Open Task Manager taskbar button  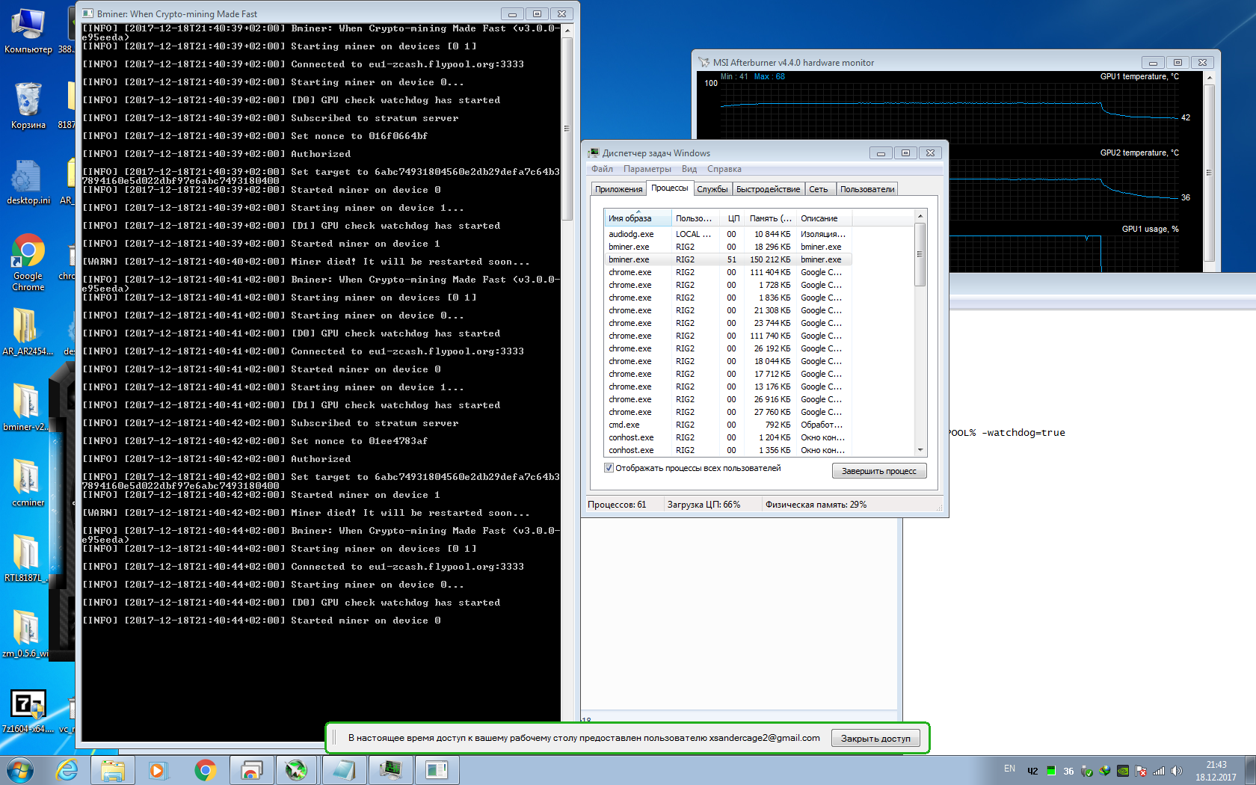(x=390, y=770)
